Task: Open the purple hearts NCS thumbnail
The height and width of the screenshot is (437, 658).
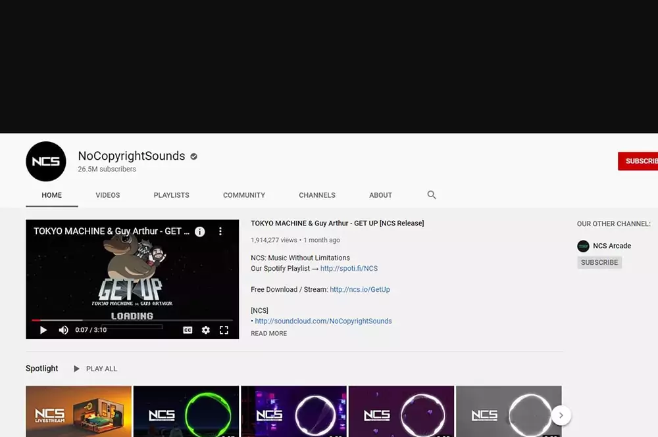Action: 401,411
